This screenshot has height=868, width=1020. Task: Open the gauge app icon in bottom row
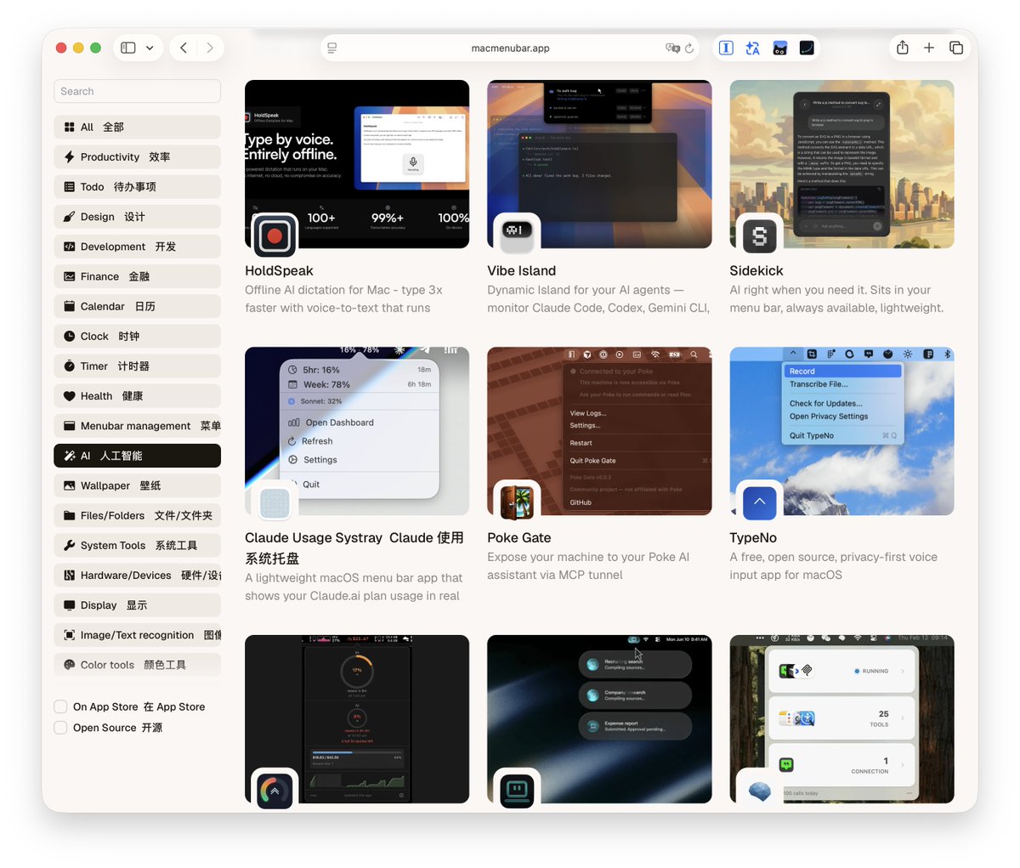coord(275,790)
